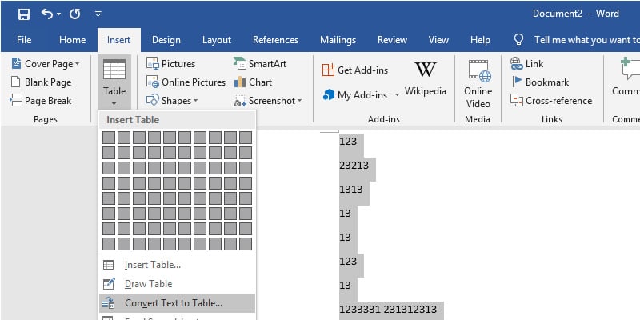
Task: Open Customize Quick Access Toolbar dropdown
Action: tap(98, 14)
